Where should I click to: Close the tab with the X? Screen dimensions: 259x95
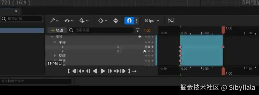[16, 11]
